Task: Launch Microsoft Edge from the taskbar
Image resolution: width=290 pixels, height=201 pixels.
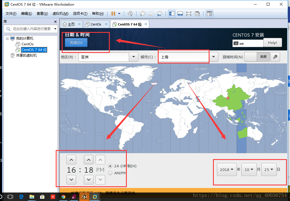Action: (21, 197)
